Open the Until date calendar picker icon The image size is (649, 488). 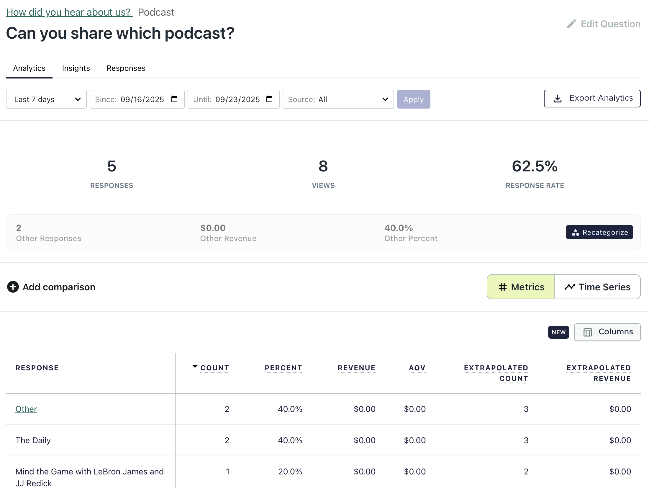(x=269, y=99)
